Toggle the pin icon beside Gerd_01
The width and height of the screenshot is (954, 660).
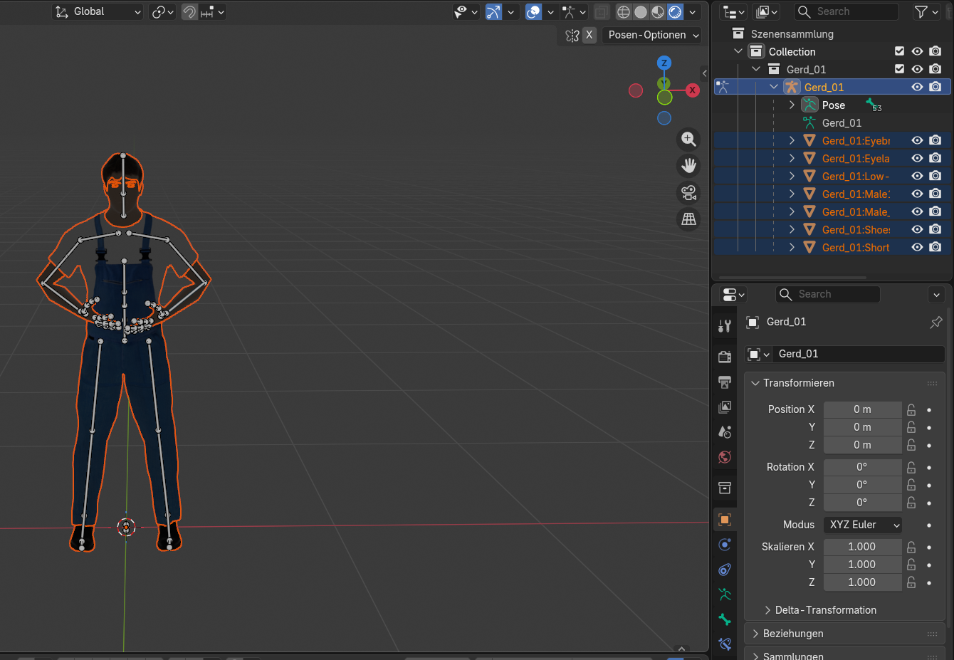coord(936,322)
